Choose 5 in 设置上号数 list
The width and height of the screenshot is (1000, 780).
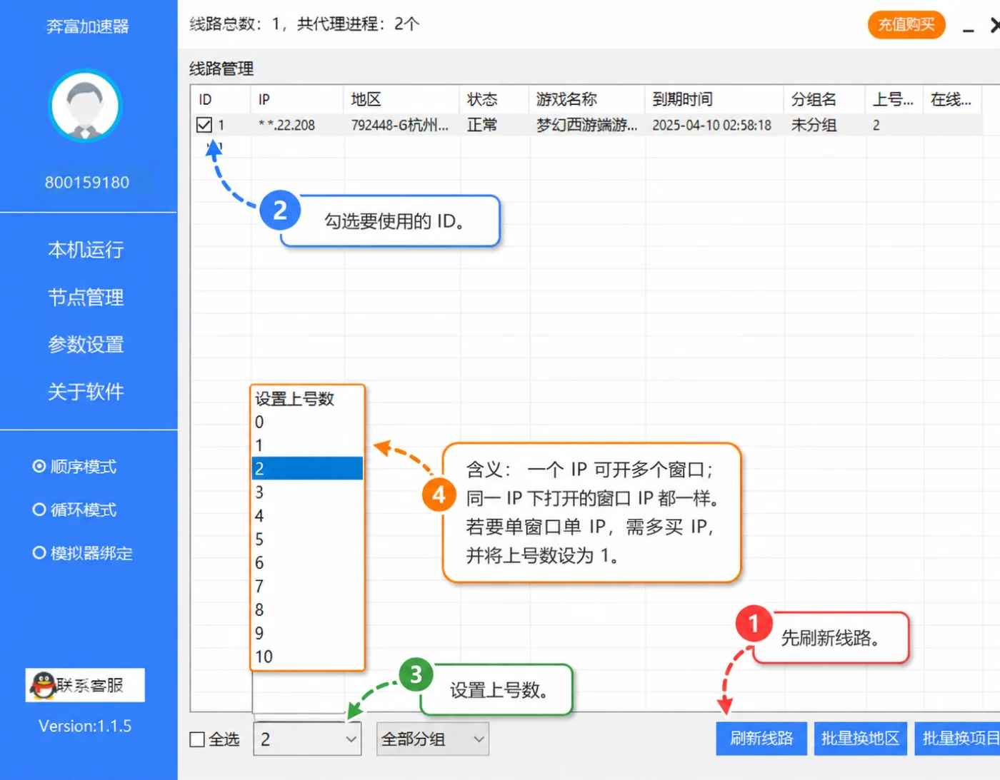[307, 540]
